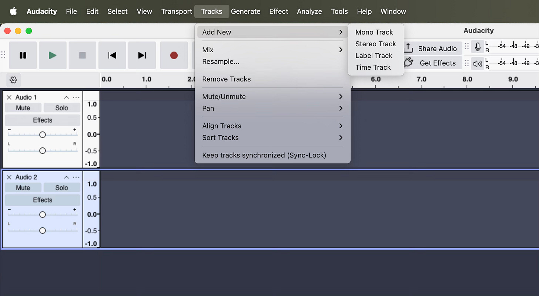Expand the Align Tracks submenu
The width and height of the screenshot is (539, 296).
point(272,126)
